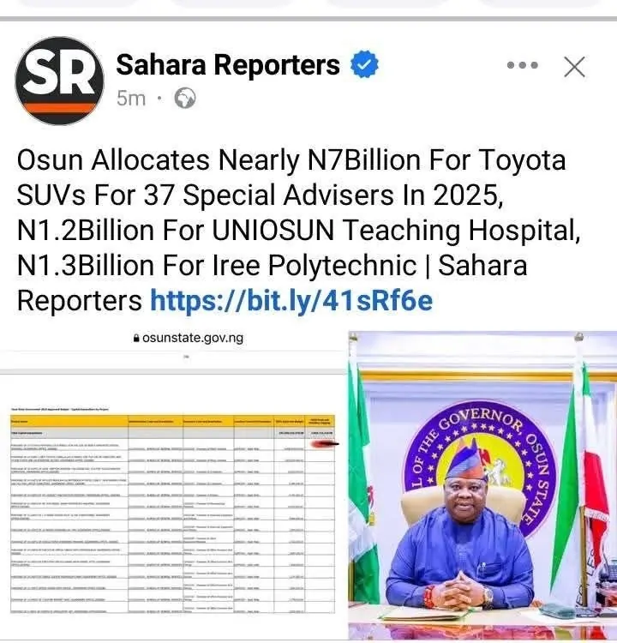617x643 pixels.
Task: Open the bit.ly/41sRf6e link
Action: [291, 300]
